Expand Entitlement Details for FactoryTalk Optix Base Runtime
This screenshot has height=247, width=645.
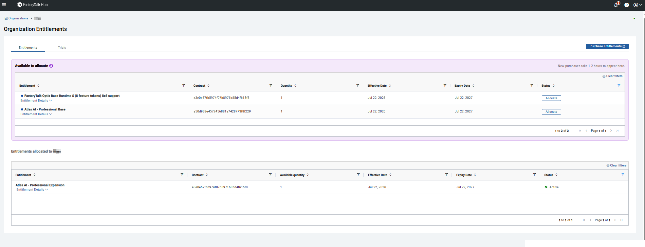[x=36, y=101]
